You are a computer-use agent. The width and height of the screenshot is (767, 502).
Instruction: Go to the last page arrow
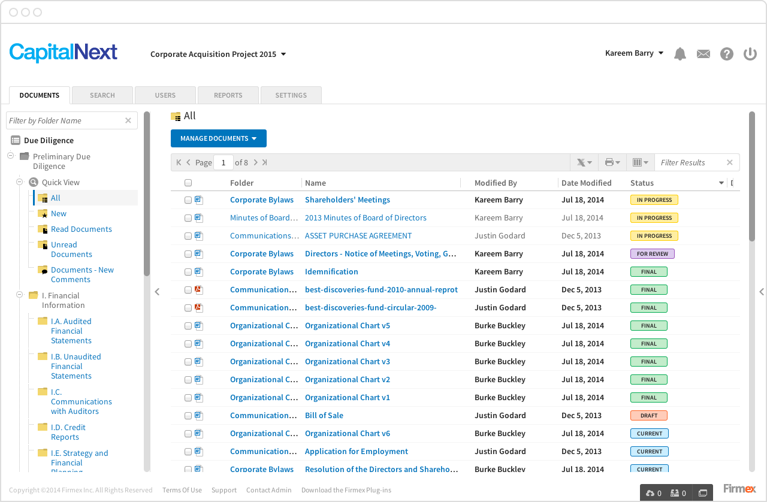click(265, 162)
